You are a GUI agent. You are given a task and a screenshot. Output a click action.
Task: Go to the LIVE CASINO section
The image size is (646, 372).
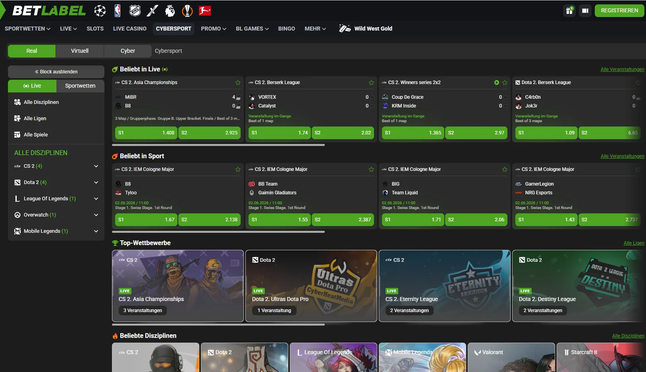pos(130,29)
